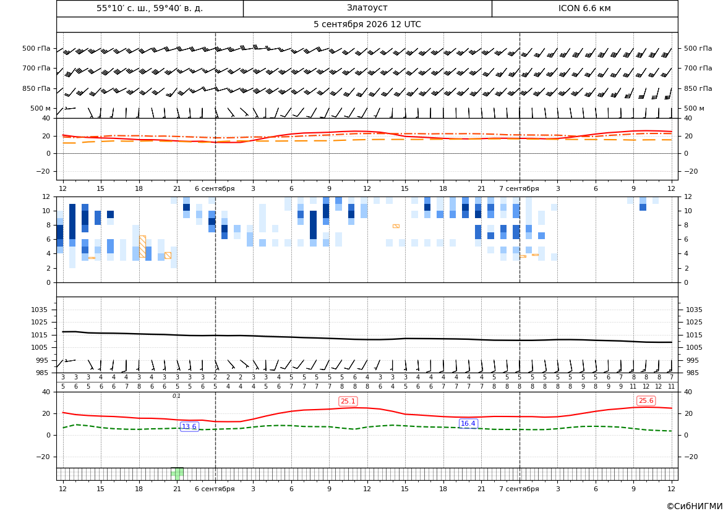Click the left 500 м wind level label
Image resolution: width=723 pixels, height=511 pixels.
(x=41, y=108)
